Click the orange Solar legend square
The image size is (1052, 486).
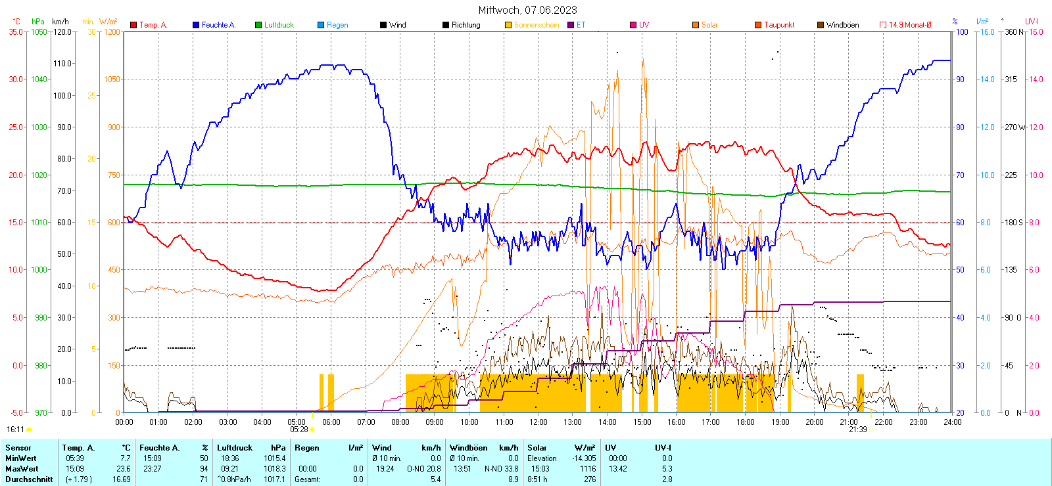pyautogui.click(x=696, y=25)
